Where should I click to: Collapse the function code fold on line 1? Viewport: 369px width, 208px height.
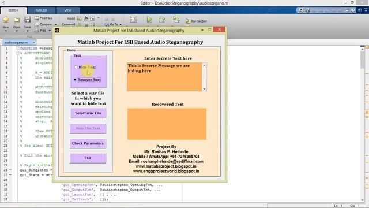18,48
